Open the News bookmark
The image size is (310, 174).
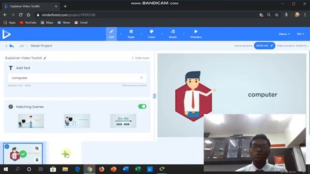64,23
